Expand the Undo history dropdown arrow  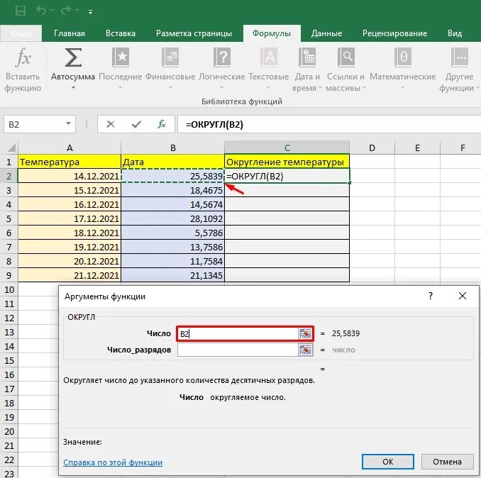pos(52,11)
